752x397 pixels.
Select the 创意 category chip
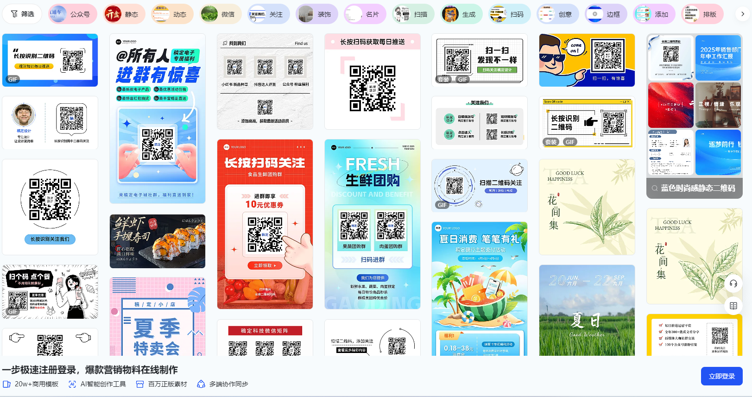coord(557,14)
